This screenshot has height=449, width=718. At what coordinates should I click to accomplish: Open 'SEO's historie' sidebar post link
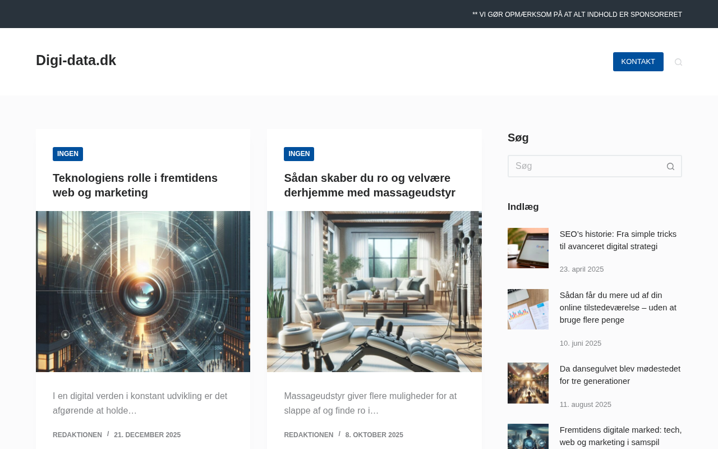[618, 240]
